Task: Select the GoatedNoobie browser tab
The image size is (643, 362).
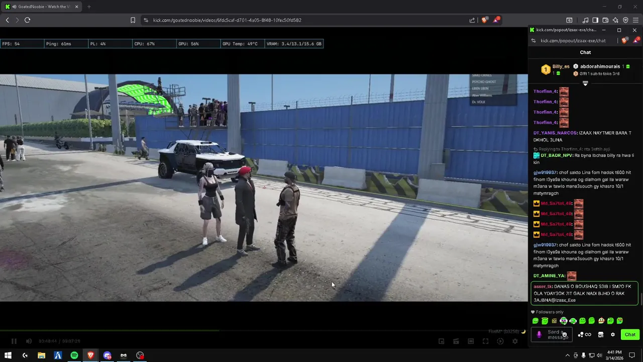Action: point(41,7)
